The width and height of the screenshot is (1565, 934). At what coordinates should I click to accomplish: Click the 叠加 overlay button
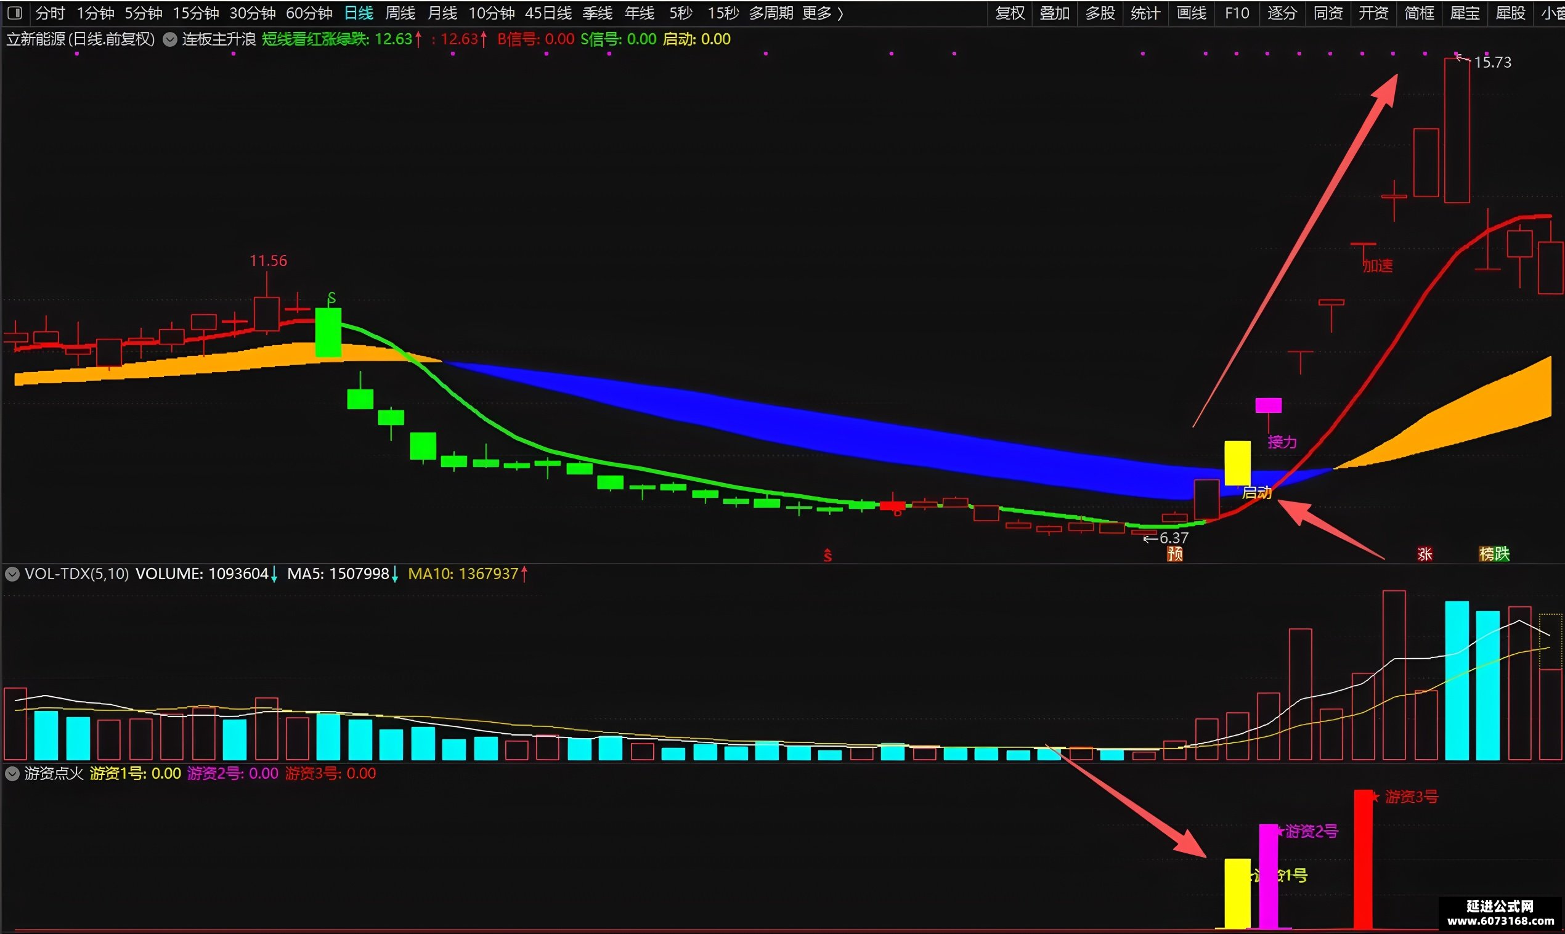coord(1055,12)
